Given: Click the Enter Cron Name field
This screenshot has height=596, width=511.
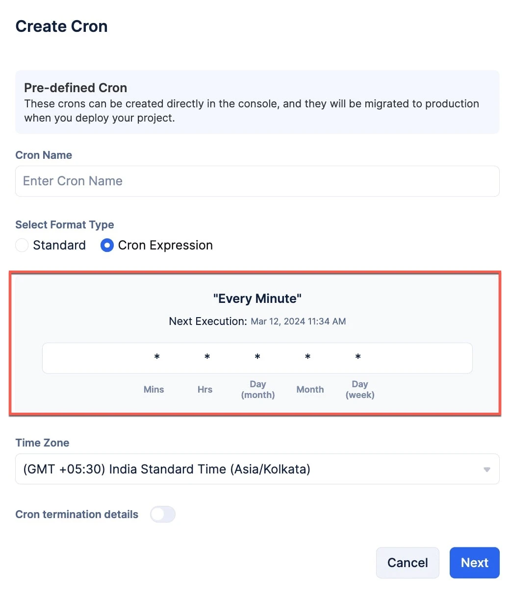Looking at the screenshot, I should (257, 181).
